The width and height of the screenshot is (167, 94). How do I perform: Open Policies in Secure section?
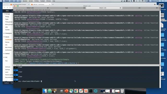[x=7, y=42]
